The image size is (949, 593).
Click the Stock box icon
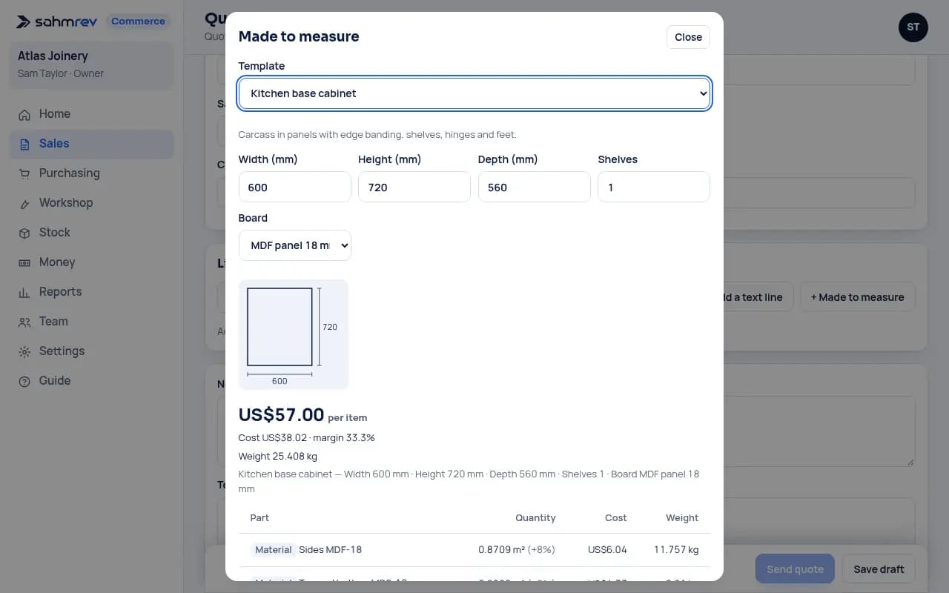(x=24, y=233)
